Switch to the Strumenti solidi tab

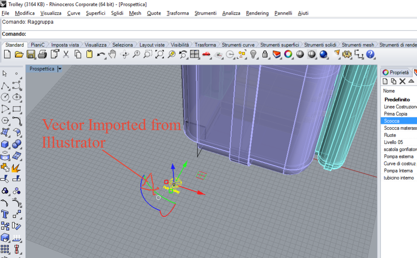click(320, 45)
